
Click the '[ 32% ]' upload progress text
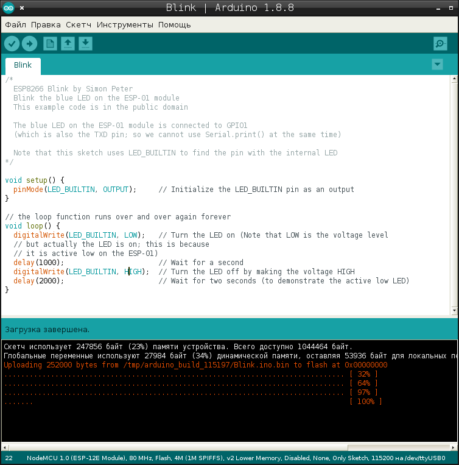(x=363, y=374)
